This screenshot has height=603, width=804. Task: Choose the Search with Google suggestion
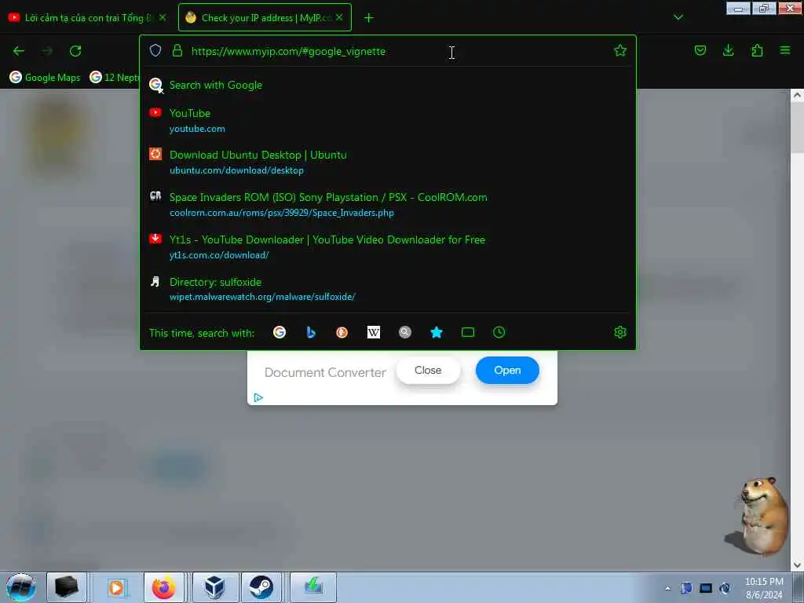(388, 85)
